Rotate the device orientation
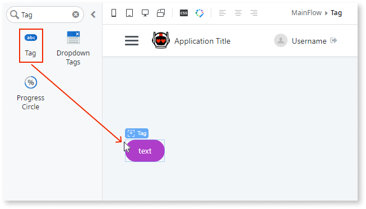Image resolution: width=366 pixels, height=209 pixels. tap(161, 13)
